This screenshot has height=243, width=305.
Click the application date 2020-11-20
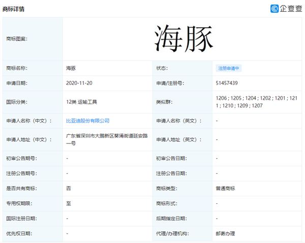(x=80, y=82)
